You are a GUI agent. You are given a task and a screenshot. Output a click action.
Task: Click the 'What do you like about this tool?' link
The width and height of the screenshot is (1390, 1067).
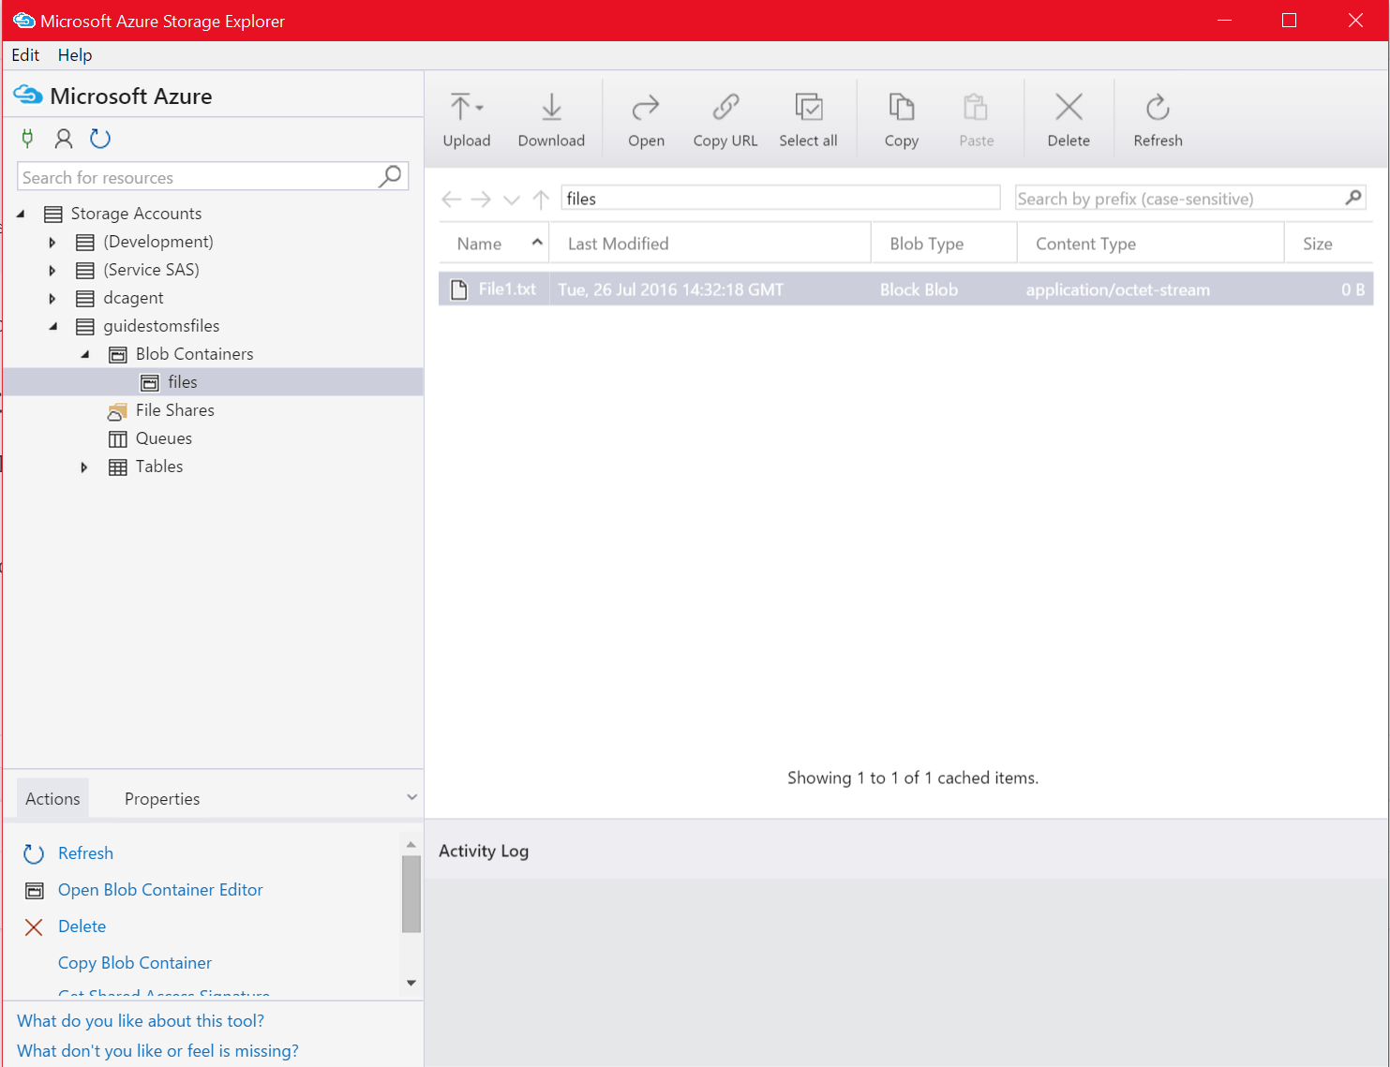pyautogui.click(x=140, y=1020)
